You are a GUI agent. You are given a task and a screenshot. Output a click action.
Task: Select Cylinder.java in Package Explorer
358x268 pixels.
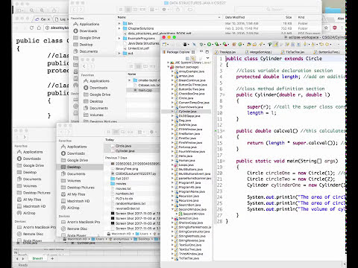[188, 112]
